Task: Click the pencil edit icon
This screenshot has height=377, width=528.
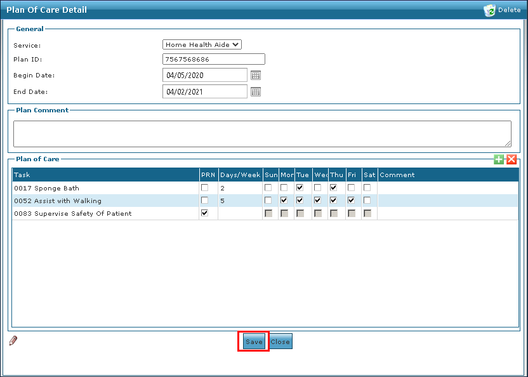Action: click(13, 341)
